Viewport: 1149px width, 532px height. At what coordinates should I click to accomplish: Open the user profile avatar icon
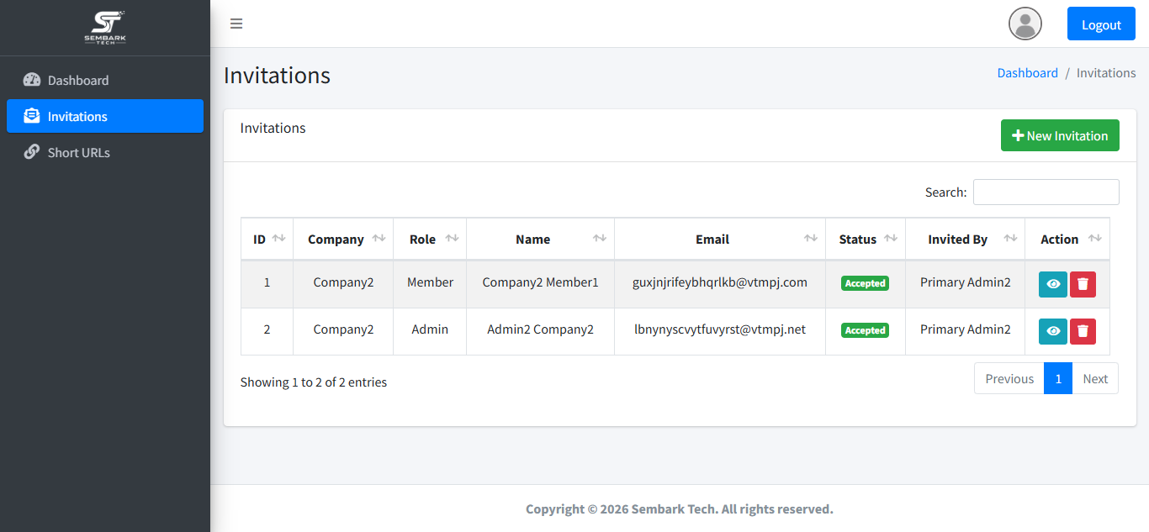(x=1025, y=24)
